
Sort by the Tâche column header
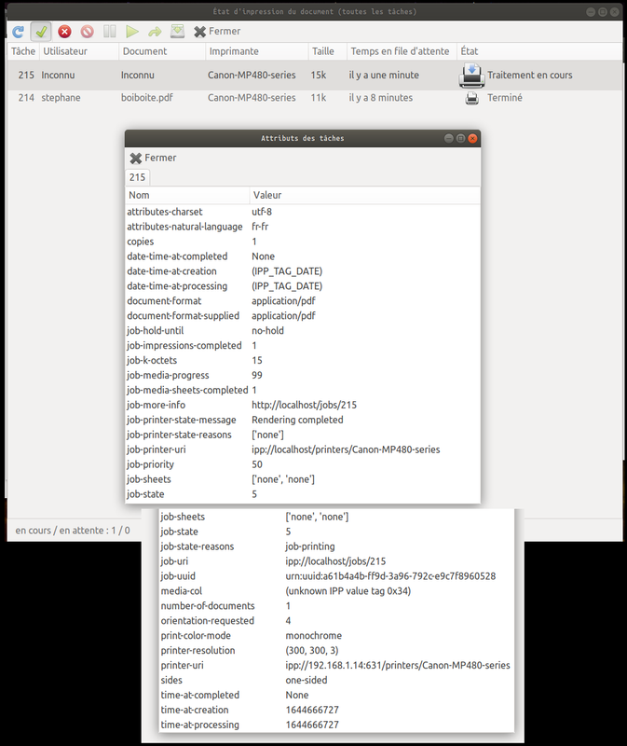23,51
